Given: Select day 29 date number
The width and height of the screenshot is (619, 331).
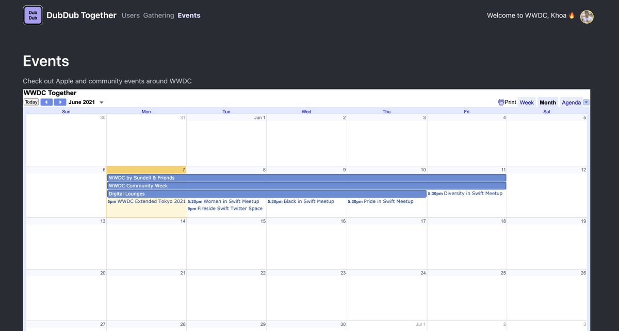Looking at the screenshot, I should pyautogui.click(x=263, y=324).
